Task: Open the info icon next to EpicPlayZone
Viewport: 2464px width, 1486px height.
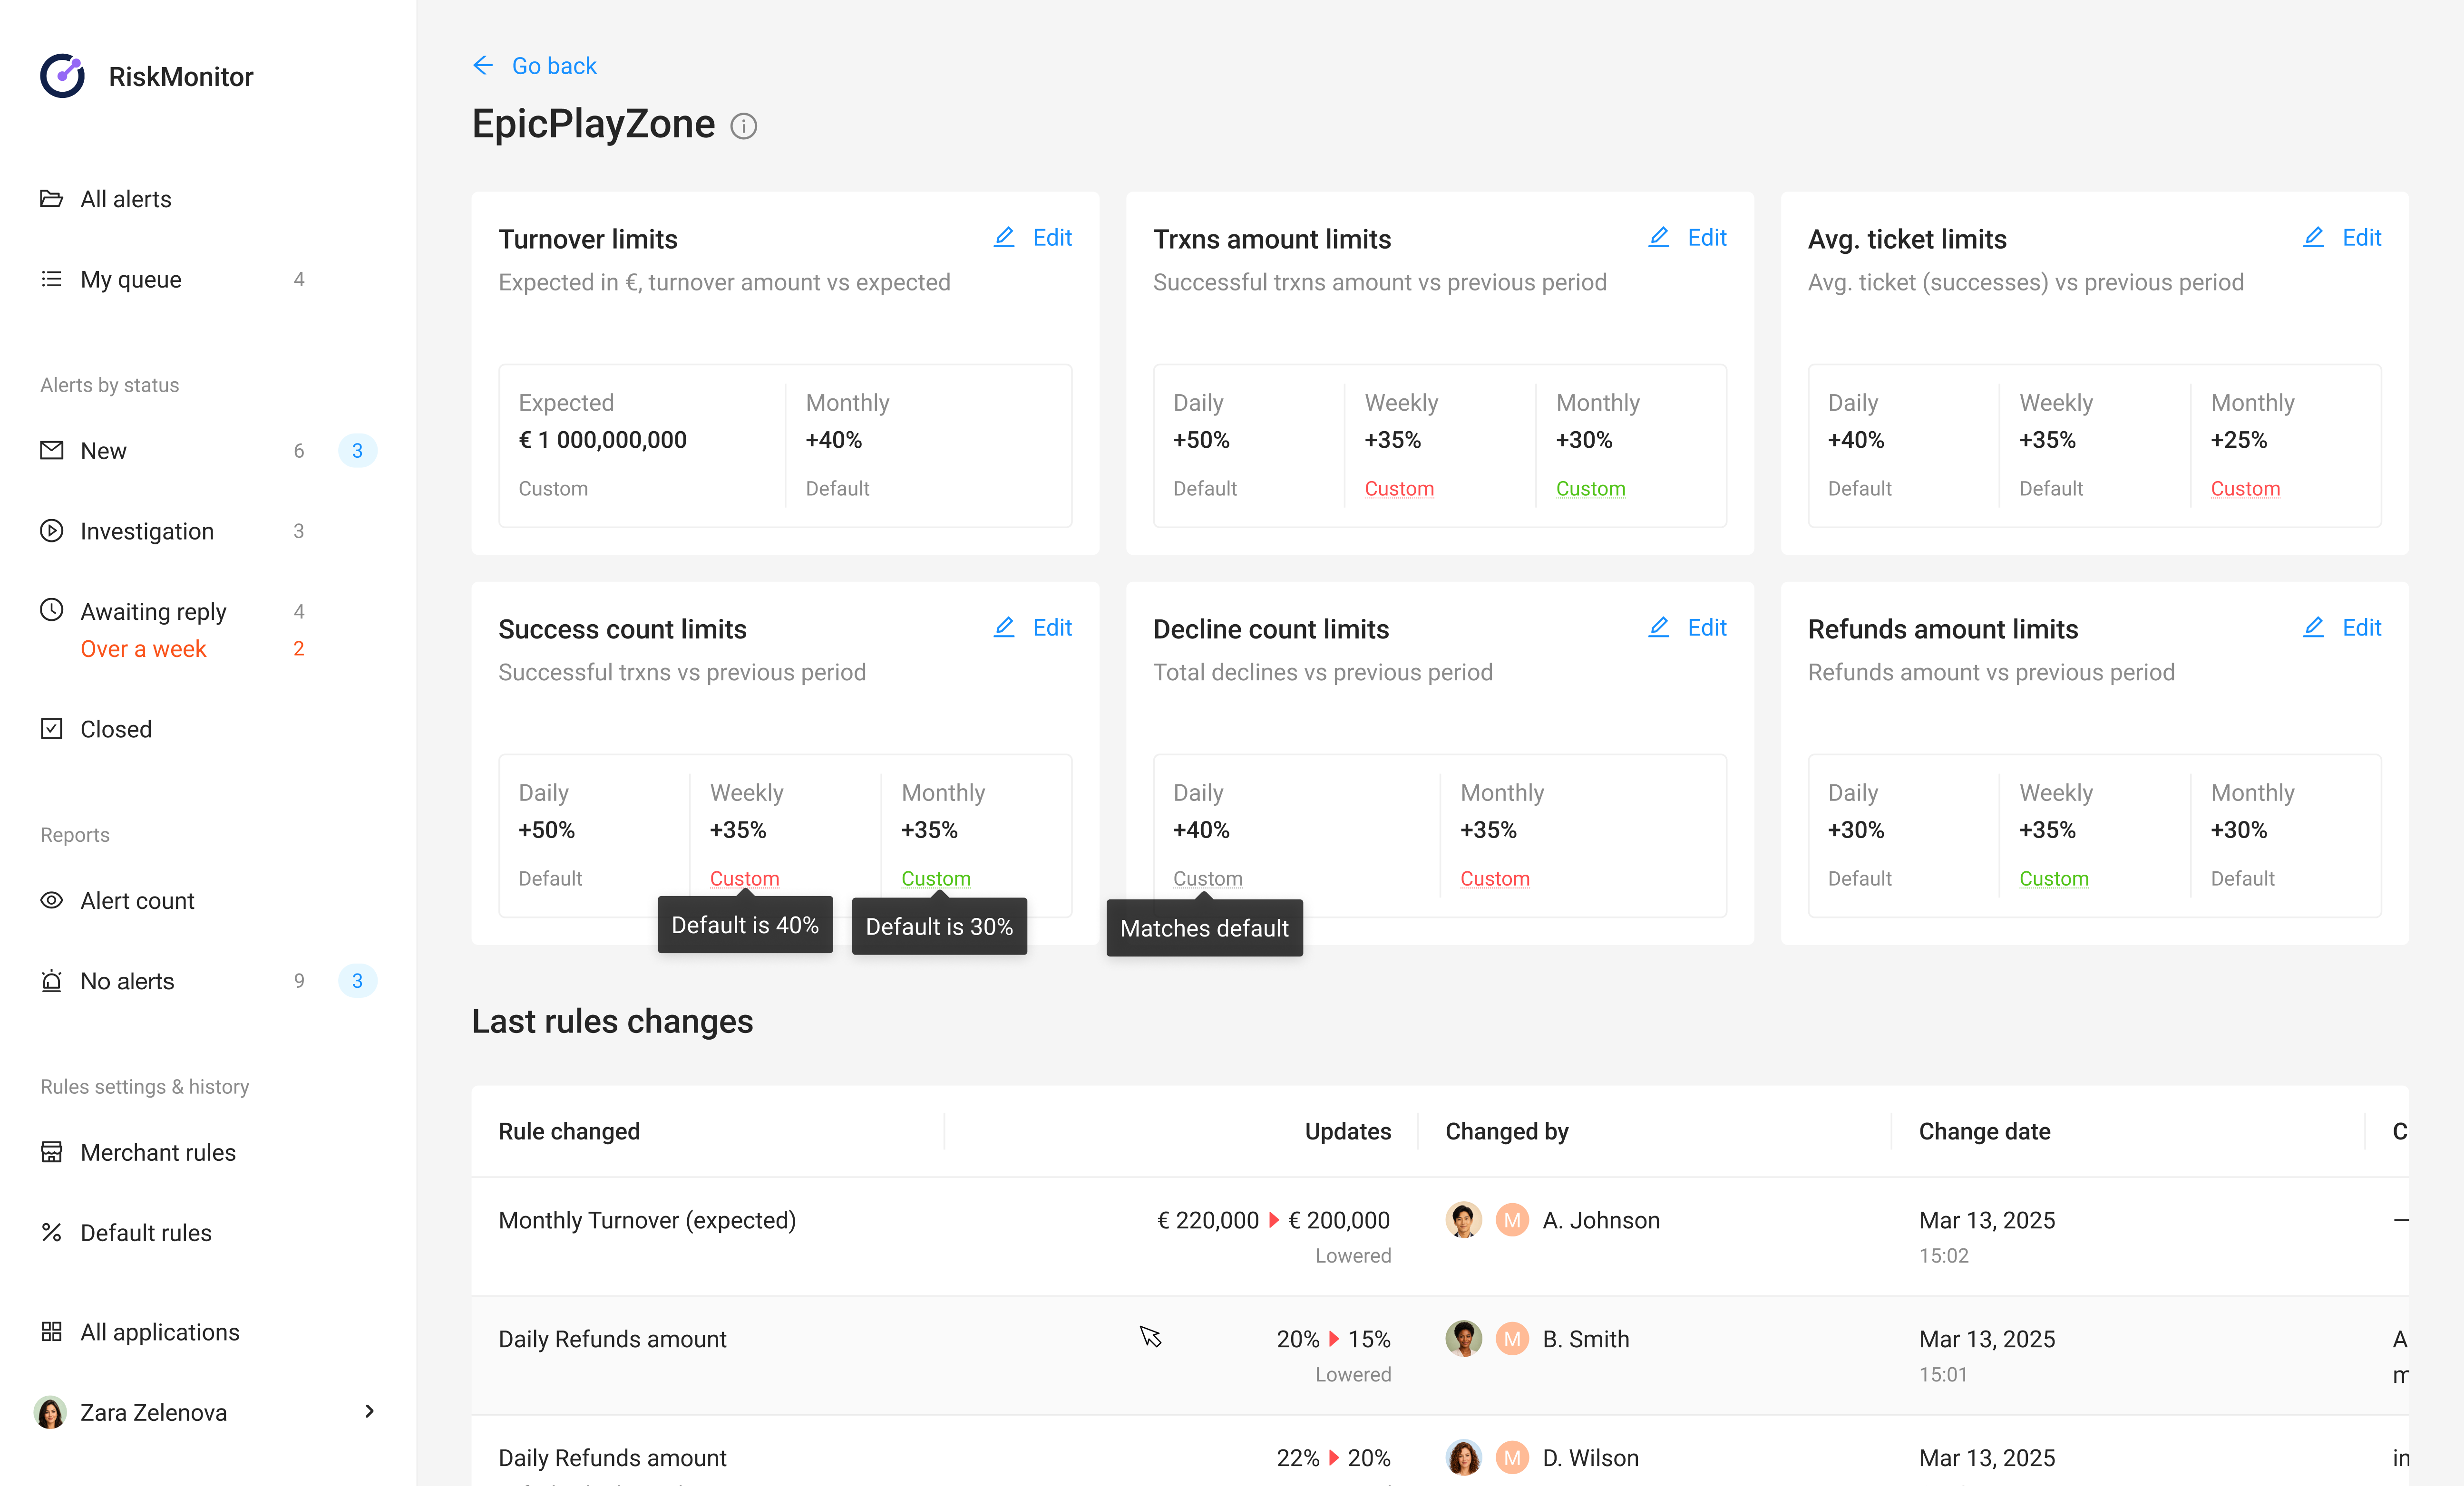Action: 743,126
